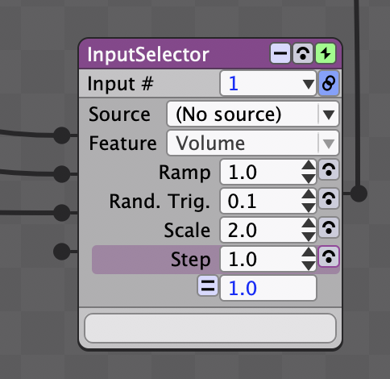Image resolution: width=390 pixels, height=379 pixels.
Task: Decrease the Step value with down arrow
Action: click(x=309, y=265)
